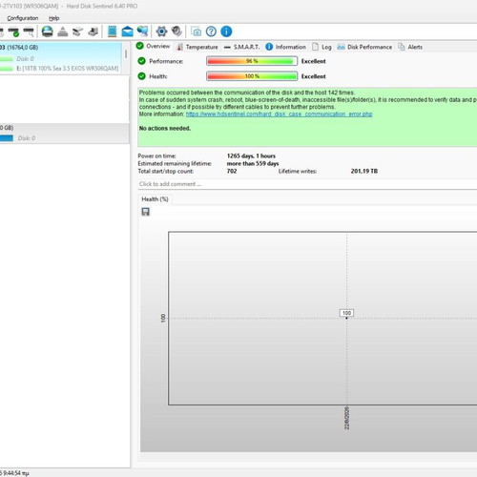Click the 'Click to add comment' field

click(x=307, y=184)
